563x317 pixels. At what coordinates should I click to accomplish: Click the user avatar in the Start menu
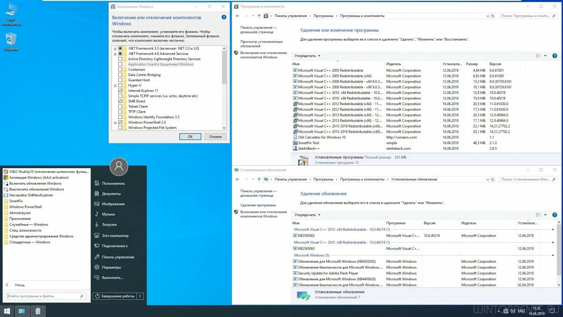pyautogui.click(x=119, y=167)
